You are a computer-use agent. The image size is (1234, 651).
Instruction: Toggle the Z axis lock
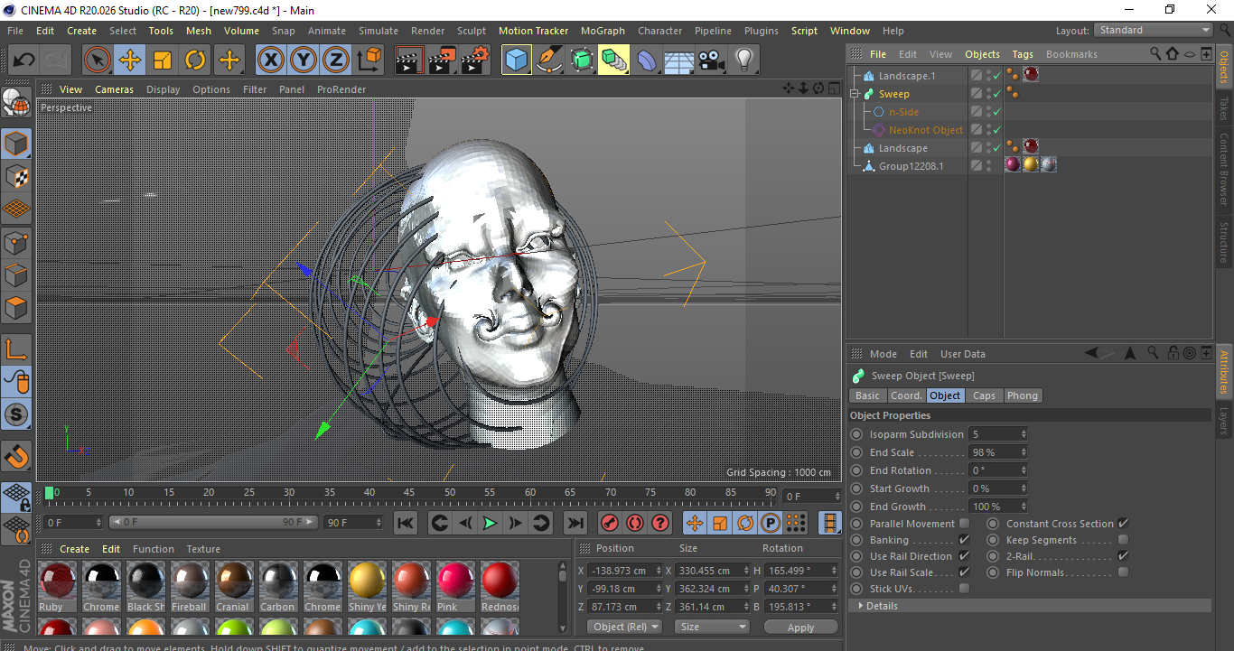(336, 60)
